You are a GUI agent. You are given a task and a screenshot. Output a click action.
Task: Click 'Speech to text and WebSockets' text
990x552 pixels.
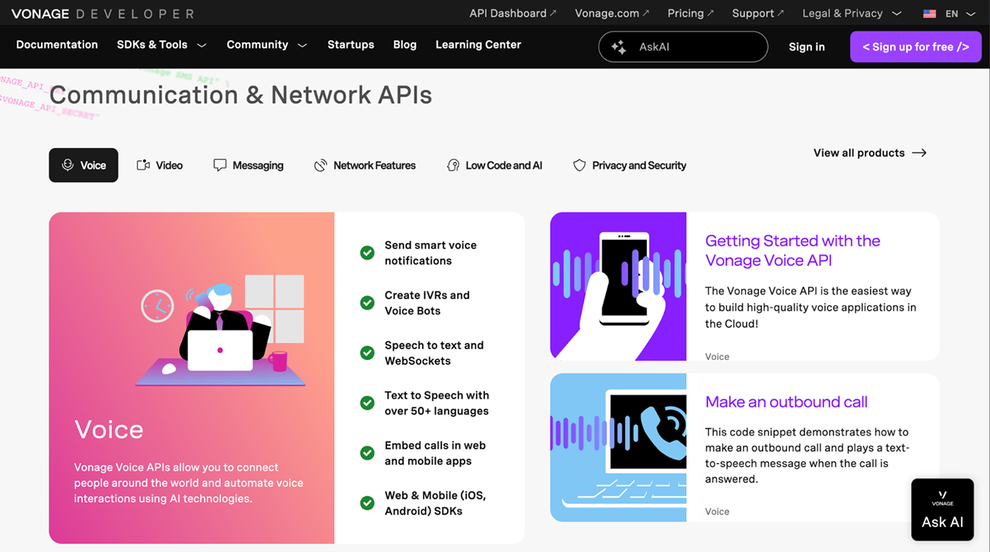(x=434, y=353)
